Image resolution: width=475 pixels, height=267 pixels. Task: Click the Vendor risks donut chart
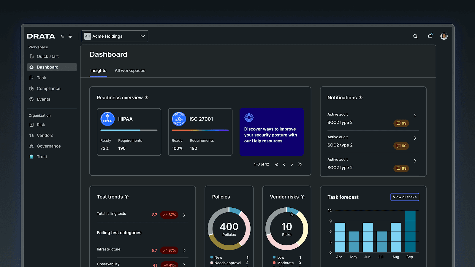287,229
